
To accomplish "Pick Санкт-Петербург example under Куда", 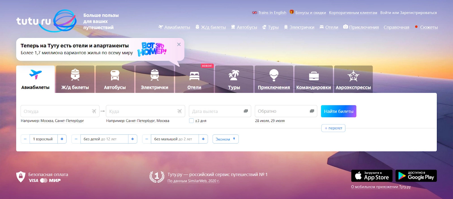I will (140, 121).
